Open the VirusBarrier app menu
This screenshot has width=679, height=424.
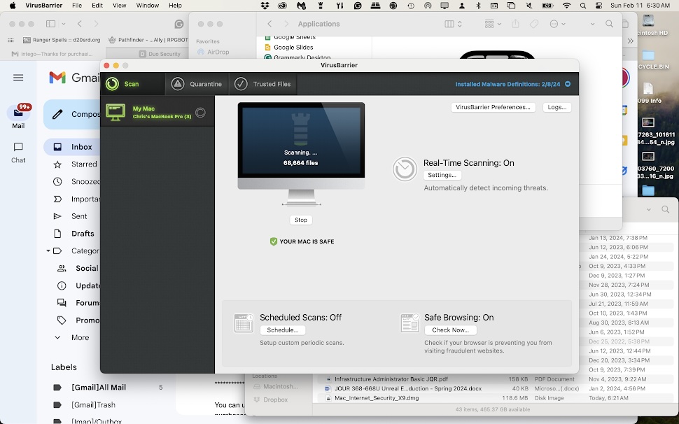click(x=43, y=5)
